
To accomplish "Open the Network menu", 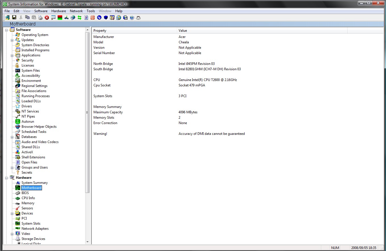I will [76, 11].
